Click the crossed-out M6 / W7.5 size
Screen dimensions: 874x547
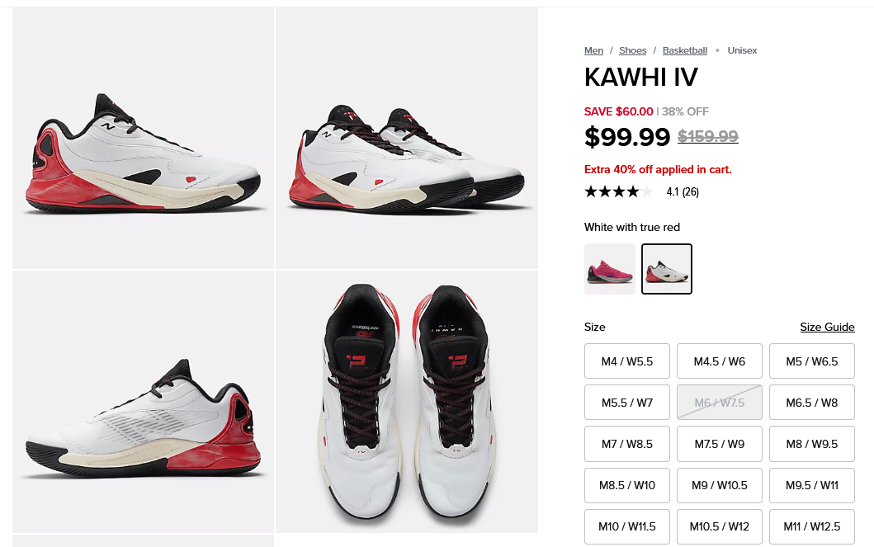tap(720, 403)
